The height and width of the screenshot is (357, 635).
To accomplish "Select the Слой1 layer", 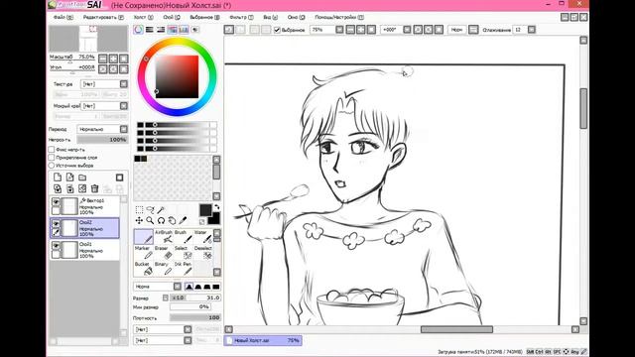I will click(85, 250).
